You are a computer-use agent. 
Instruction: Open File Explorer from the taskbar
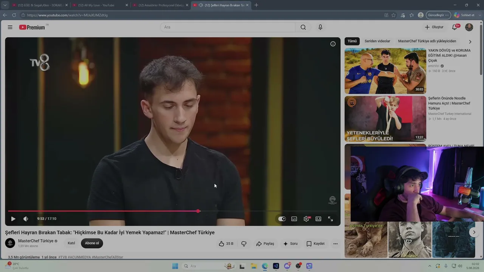click(253, 266)
